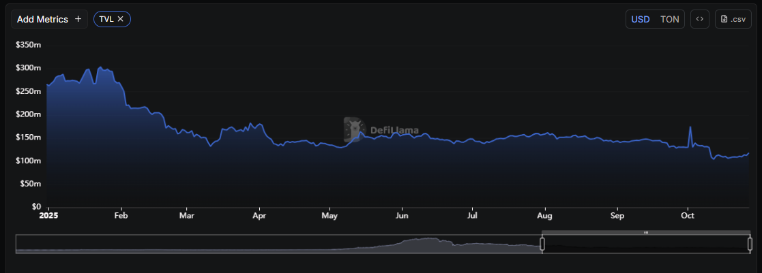Click the $150m y-axis label

tap(28, 138)
